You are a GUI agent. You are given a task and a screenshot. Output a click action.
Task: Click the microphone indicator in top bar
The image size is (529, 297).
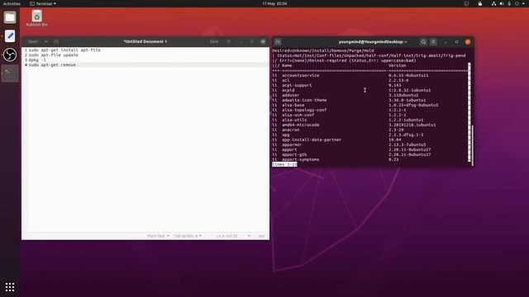[509, 3]
